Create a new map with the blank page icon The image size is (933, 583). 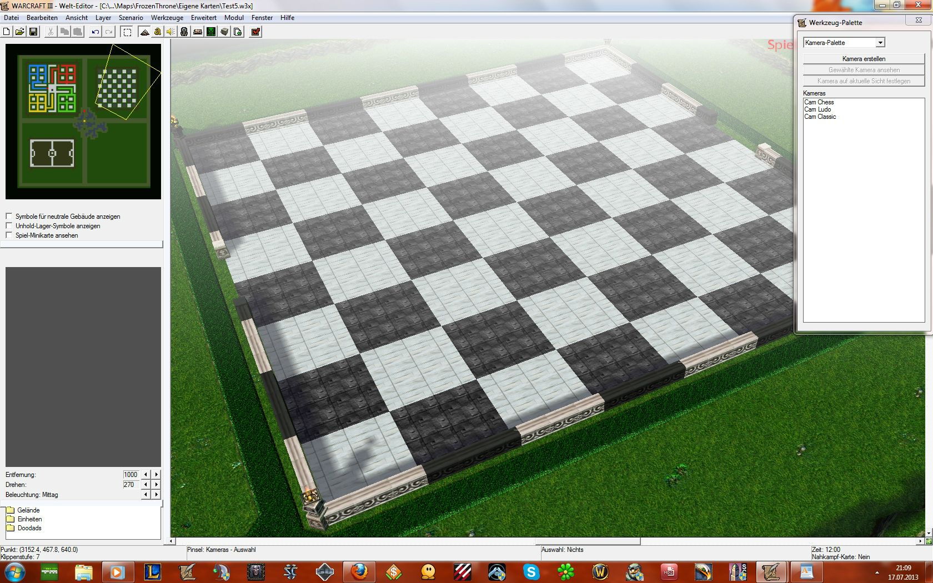[x=7, y=32]
